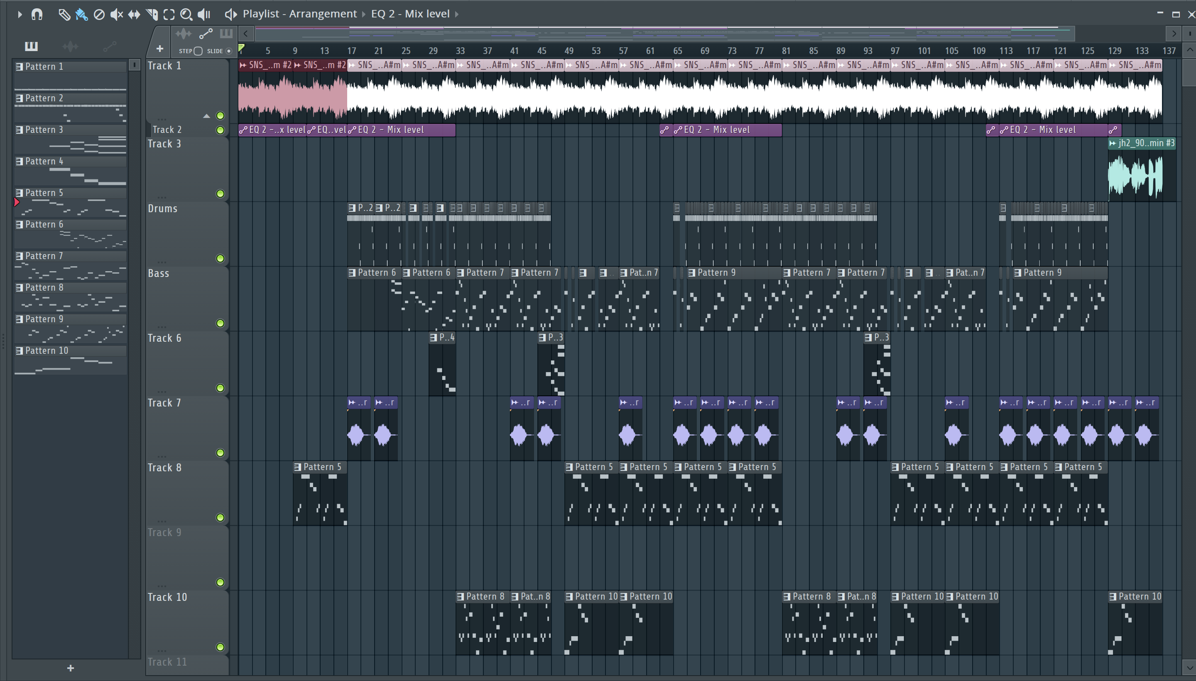The image size is (1196, 681).
Task: Click the audio clip focus waveform icon
Action: click(184, 33)
